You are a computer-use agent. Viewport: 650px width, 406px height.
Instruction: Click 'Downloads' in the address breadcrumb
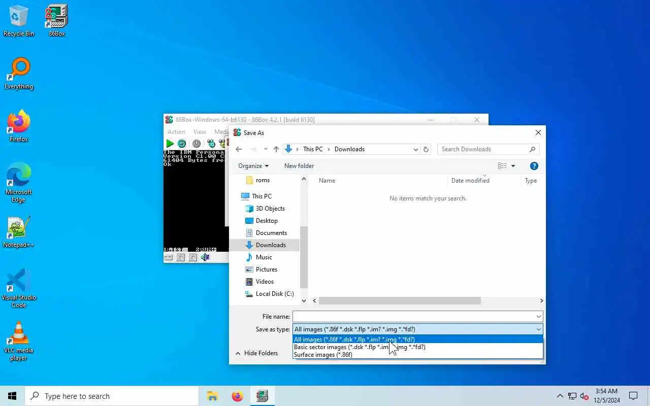pyautogui.click(x=349, y=149)
